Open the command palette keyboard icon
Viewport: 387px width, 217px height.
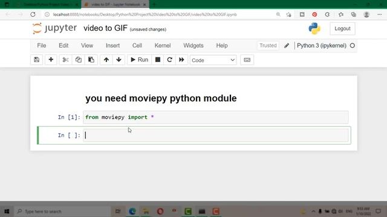pyautogui.click(x=247, y=60)
